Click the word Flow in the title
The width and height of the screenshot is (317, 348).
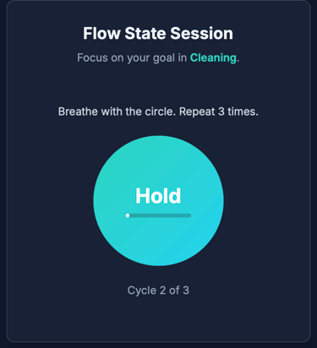pos(101,33)
